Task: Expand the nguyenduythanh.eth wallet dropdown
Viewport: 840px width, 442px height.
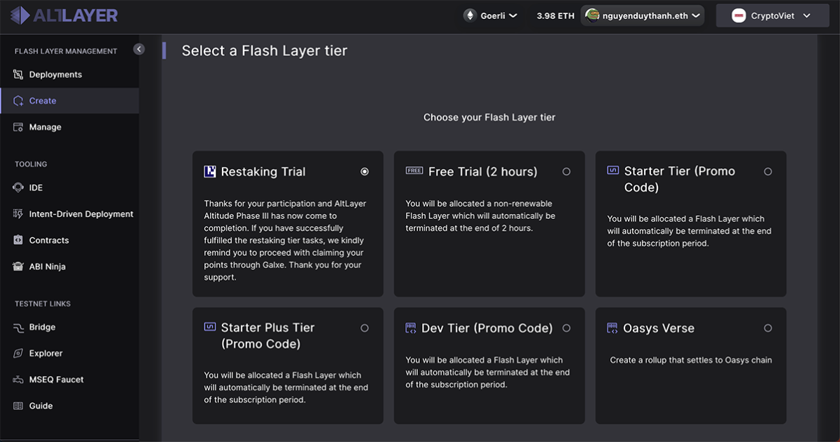Action: (x=641, y=14)
